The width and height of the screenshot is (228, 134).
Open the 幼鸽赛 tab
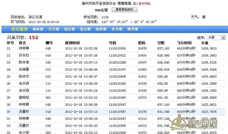point(101,29)
